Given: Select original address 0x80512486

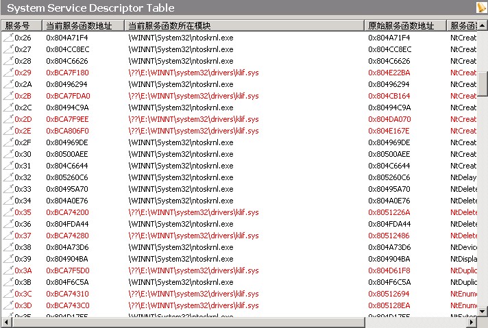Looking at the screenshot, I should [389, 236].
